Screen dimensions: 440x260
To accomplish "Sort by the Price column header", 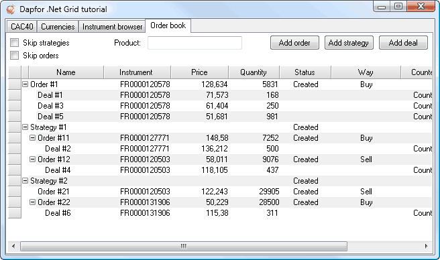I will (x=199, y=72).
